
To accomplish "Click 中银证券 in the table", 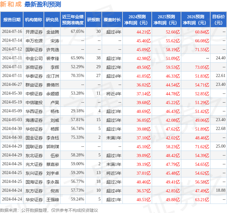I will pos(34,94).
